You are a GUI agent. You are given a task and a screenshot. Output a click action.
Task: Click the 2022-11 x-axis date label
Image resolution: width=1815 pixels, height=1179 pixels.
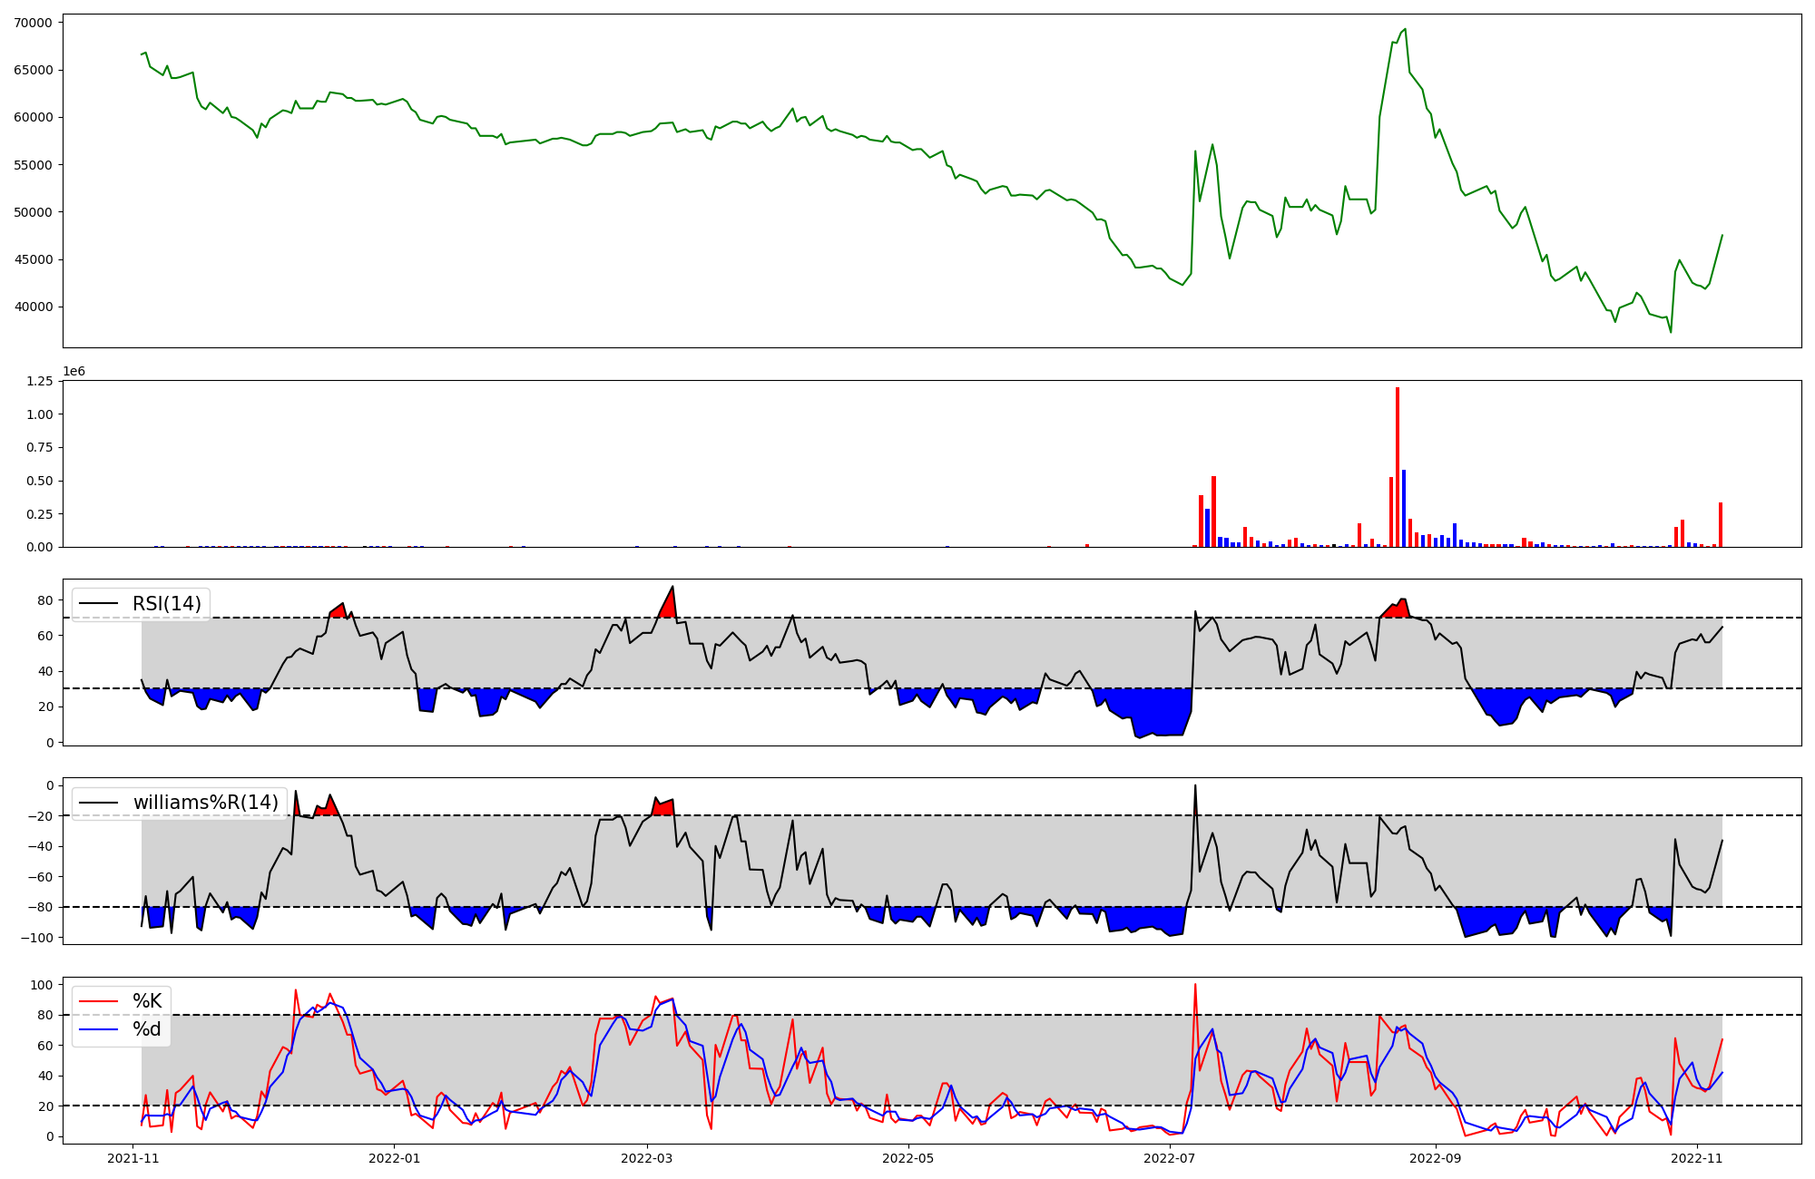click(x=1695, y=1158)
